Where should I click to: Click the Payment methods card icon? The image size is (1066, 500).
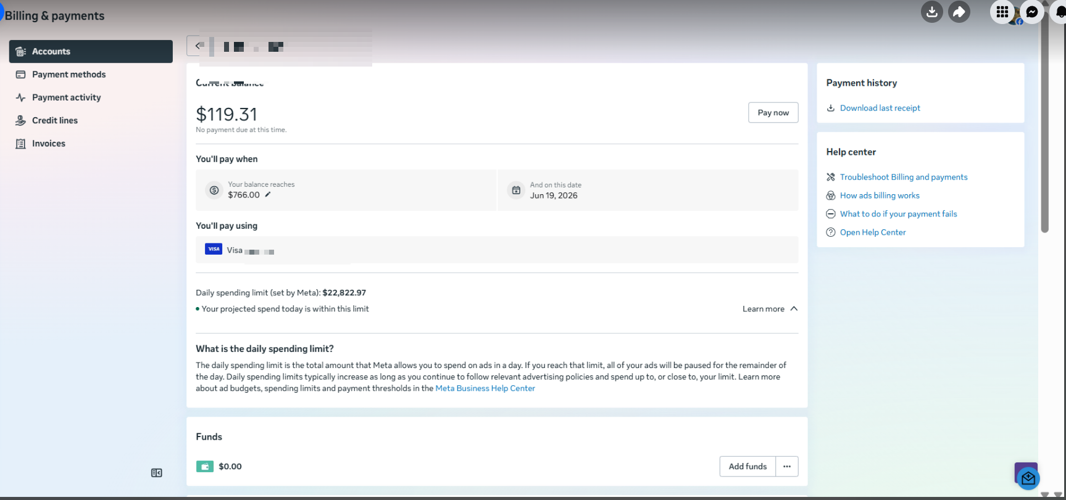pos(20,75)
